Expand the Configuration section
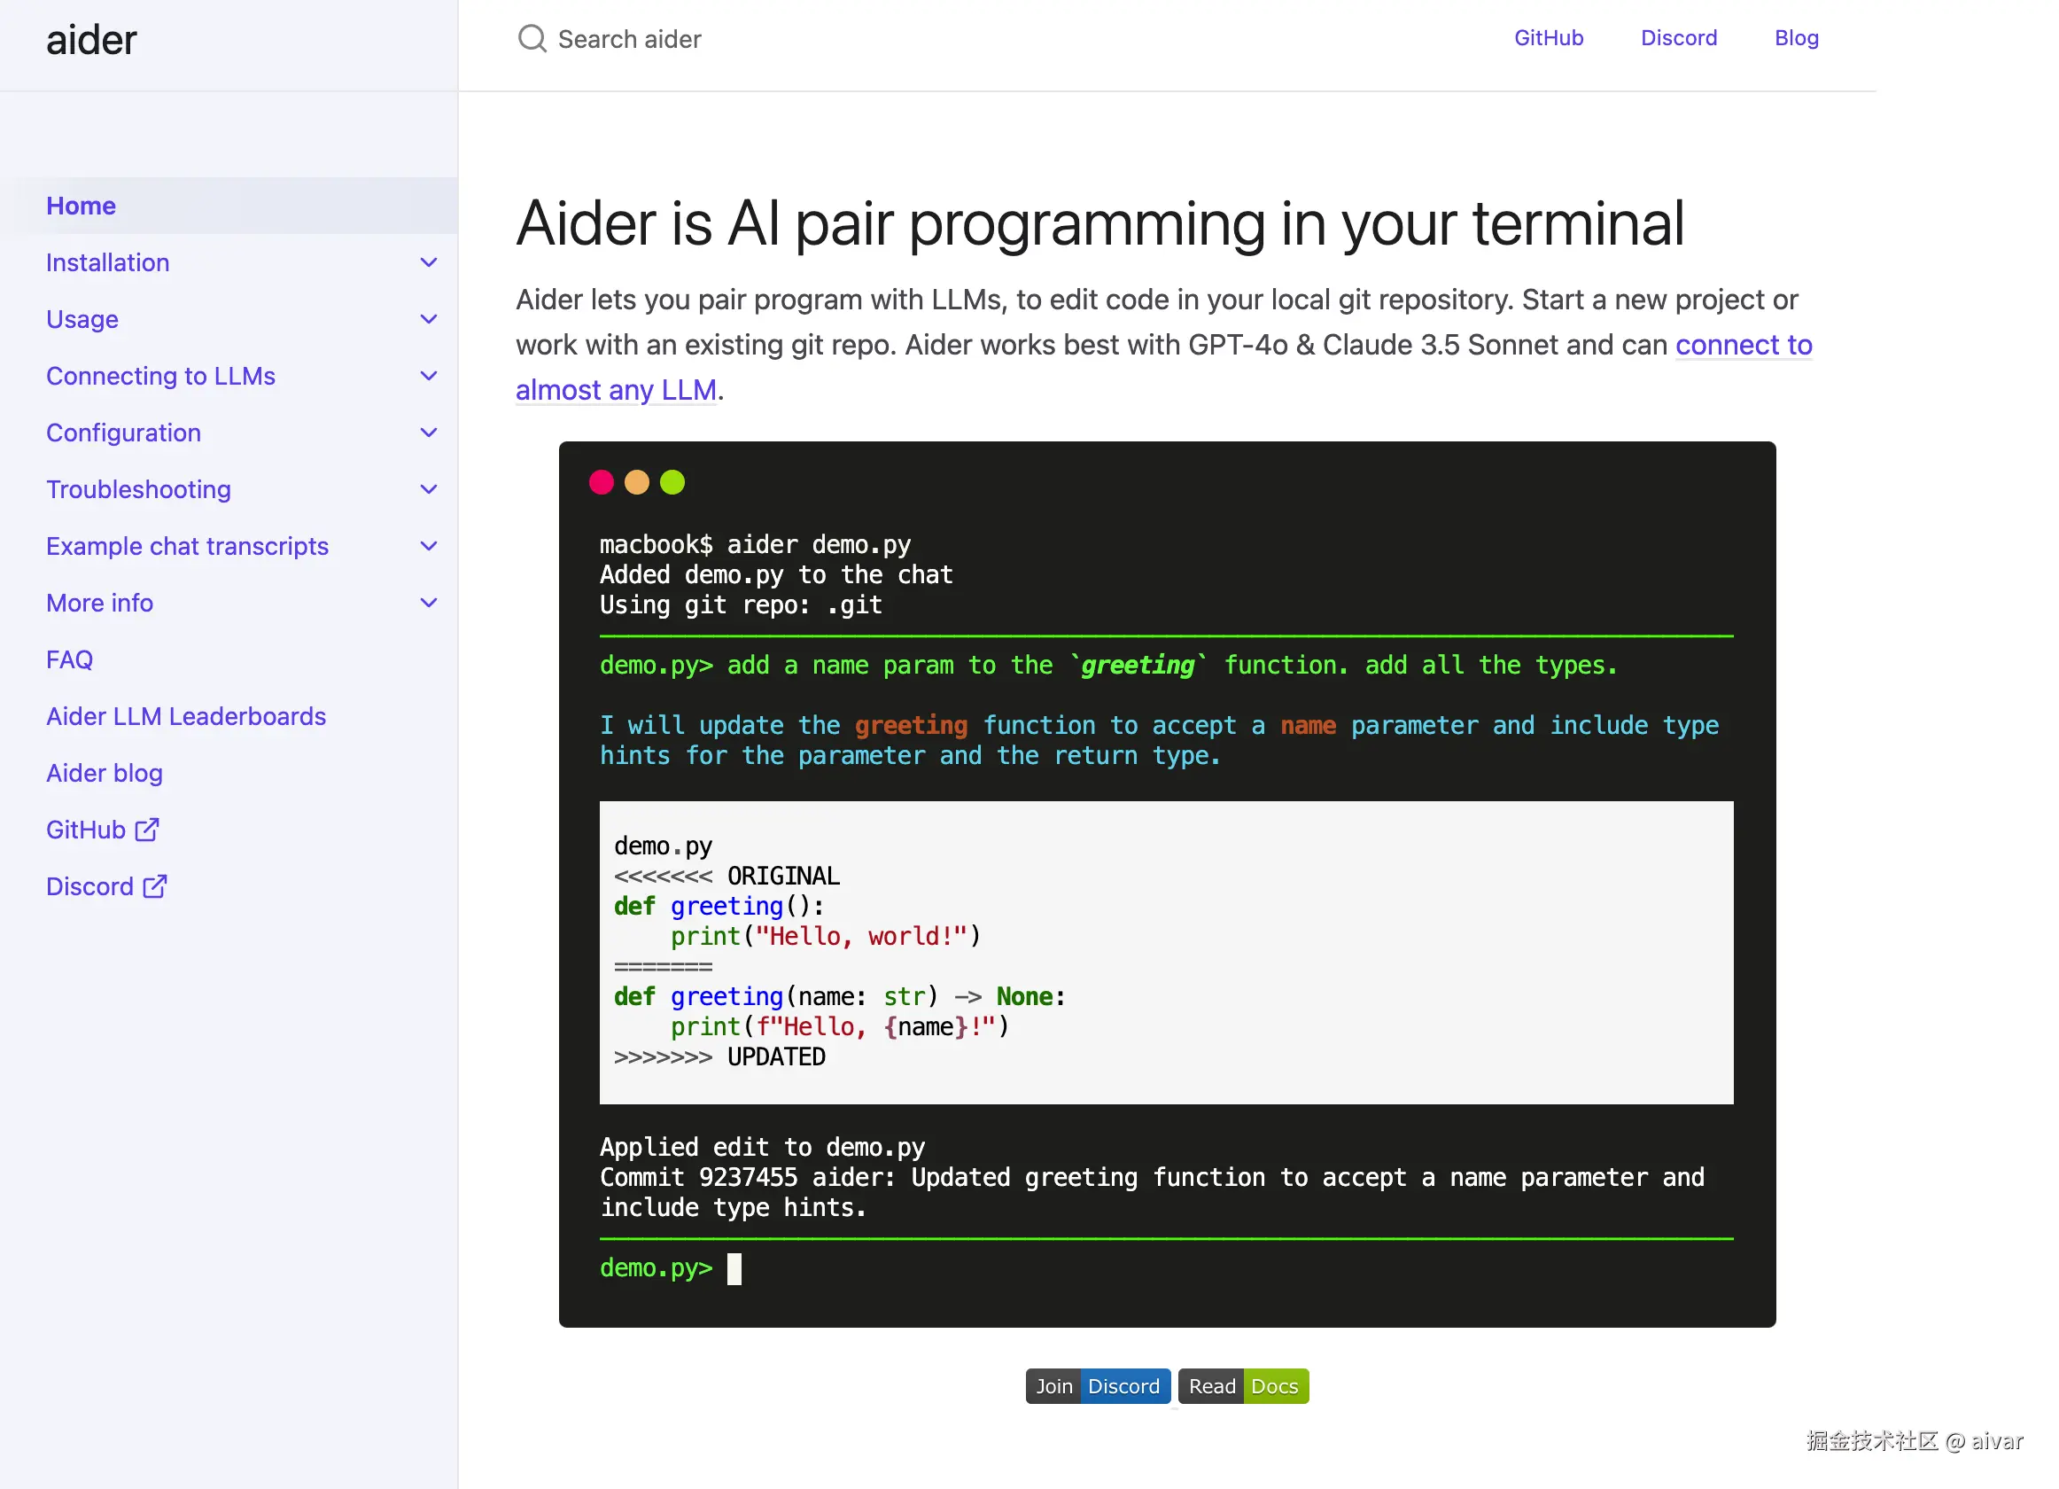 coord(429,433)
